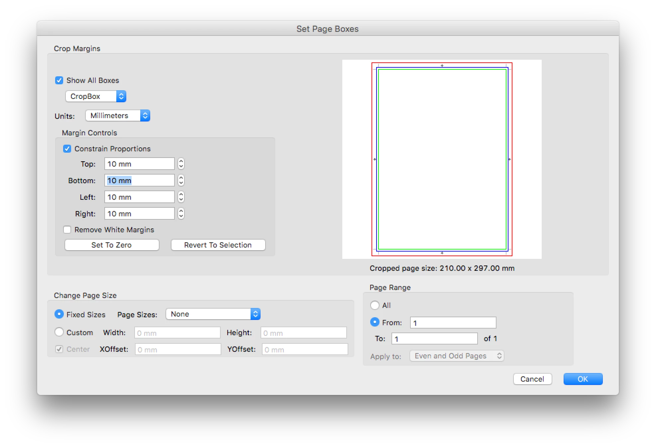Select the Fixed Sizes radio button
Screen dimensions: 656x448
(59, 314)
